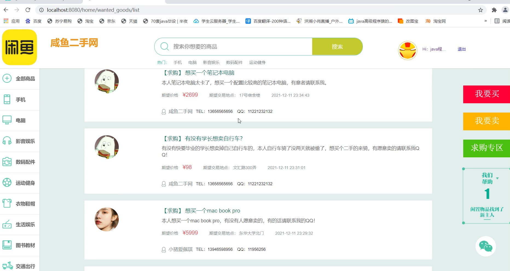
Task: Open 衣物鞋帽 shirt icon
Action: pos(7,204)
